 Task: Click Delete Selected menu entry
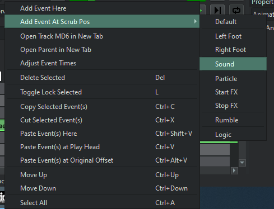102,78
